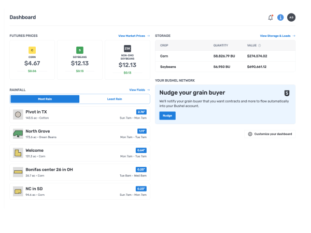Click the Pivot in TX field name
The width and height of the screenshot is (311, 233).
pos(36,112)
